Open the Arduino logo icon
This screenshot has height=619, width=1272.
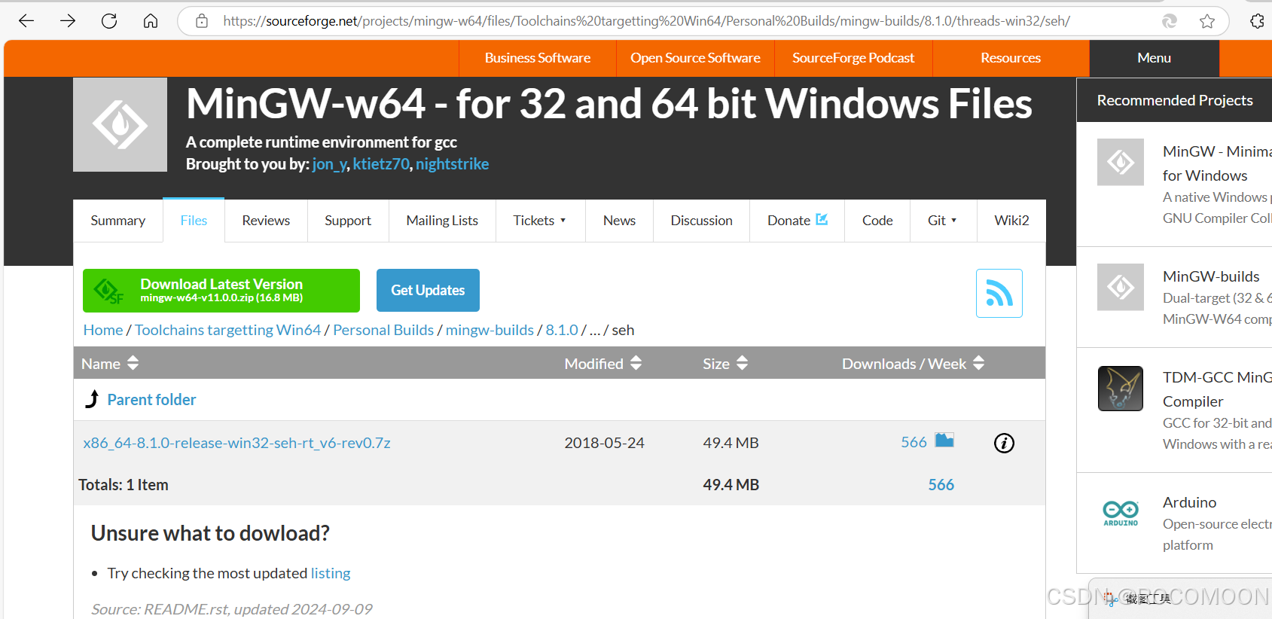point(1121,513)
